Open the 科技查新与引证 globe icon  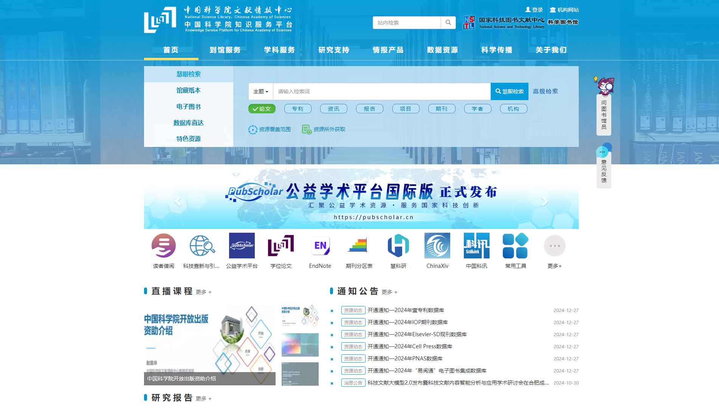pos(202,246)
